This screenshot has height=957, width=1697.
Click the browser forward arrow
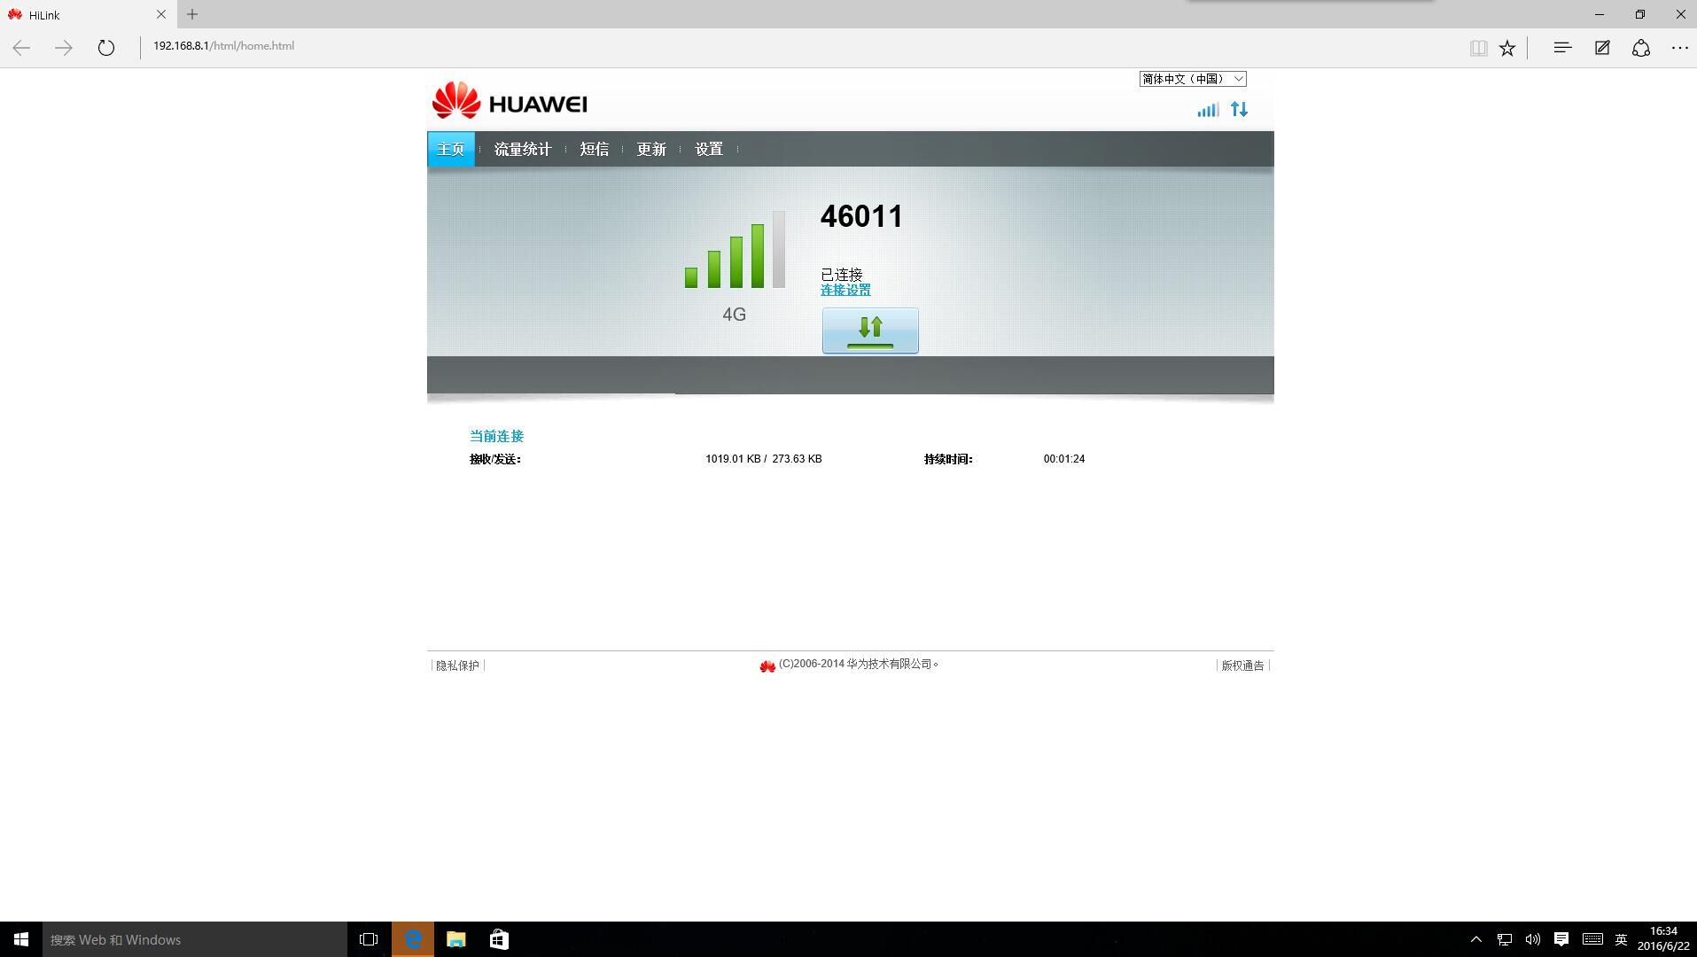pyautogui.click(x=64, y=48)
